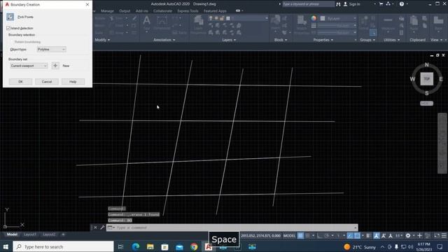Select the Dimension tool in Annotation panel
448x252 pixels.
[162, 23]
